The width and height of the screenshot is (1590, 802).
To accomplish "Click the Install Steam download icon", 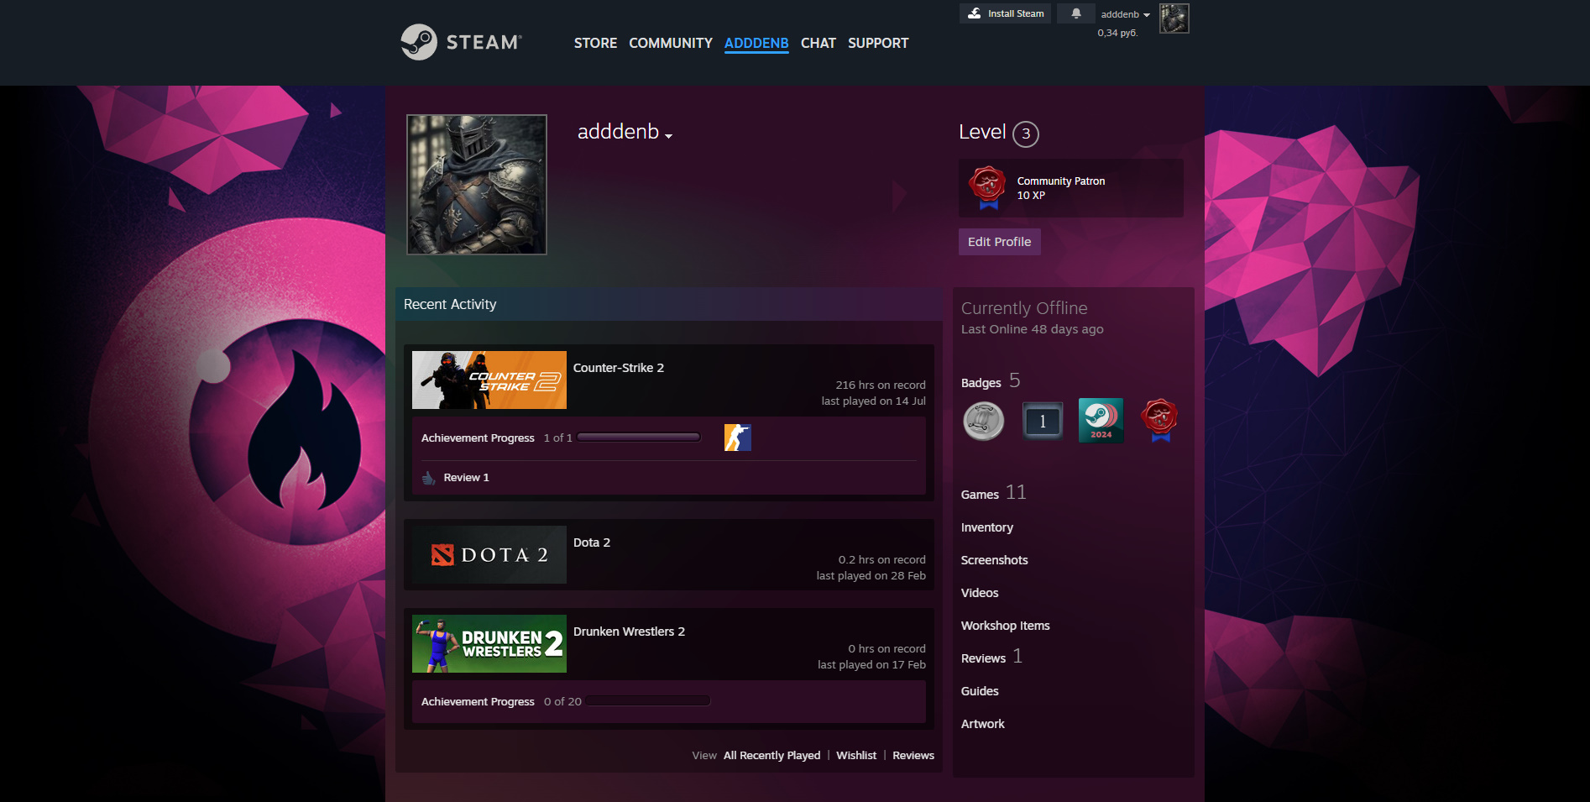I will click(x=974, y=13).
